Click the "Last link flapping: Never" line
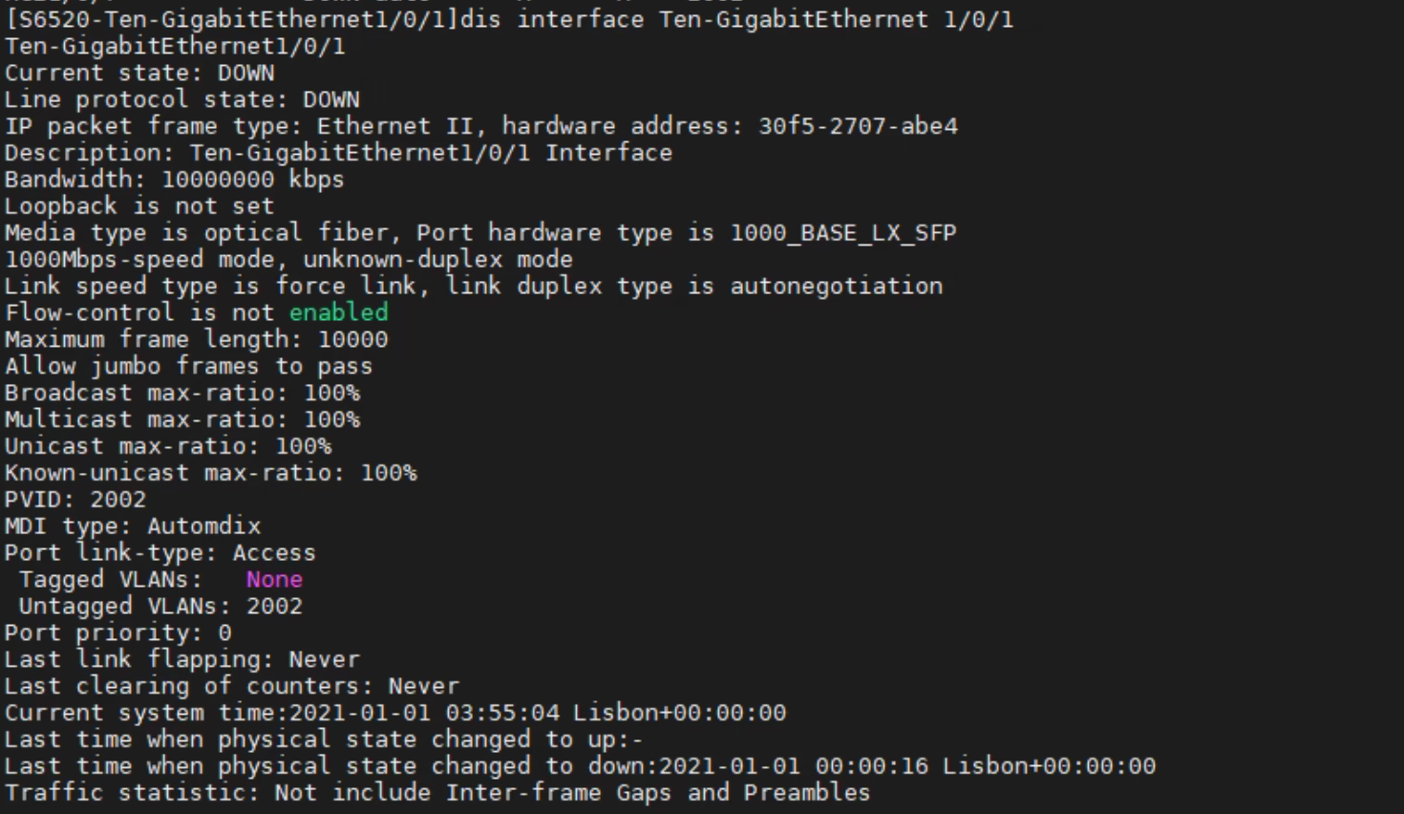 click(x=181, y=659)
